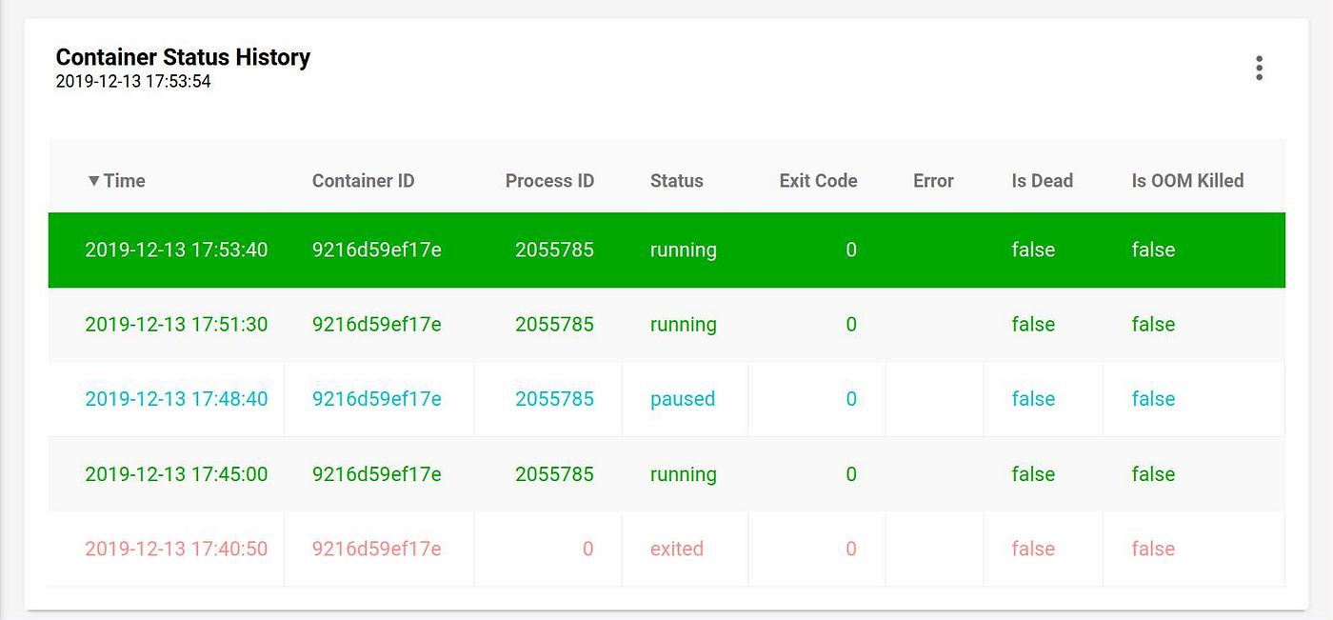Image resolution: width=1333 pixels, height=620 pixels.
Task: Click the Container Status History title
Action: pos(184,57)
